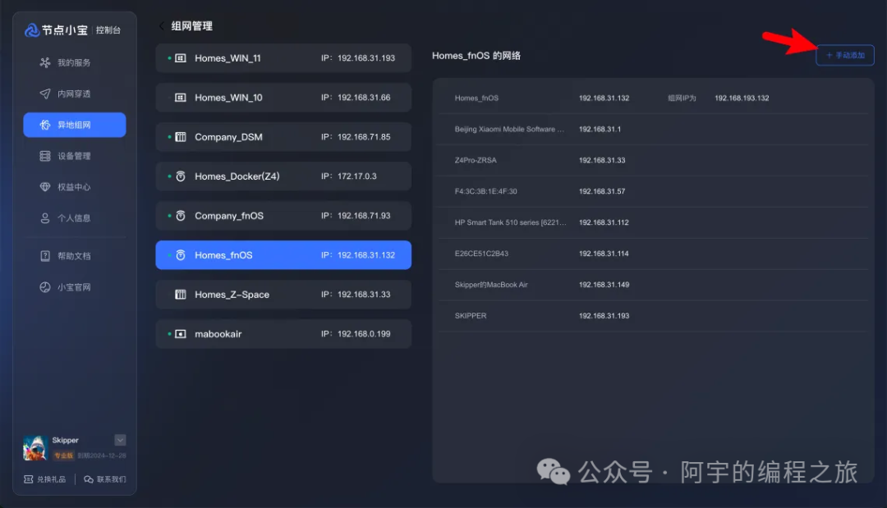Click the Skipper user avatar

(x=34, y=447)
